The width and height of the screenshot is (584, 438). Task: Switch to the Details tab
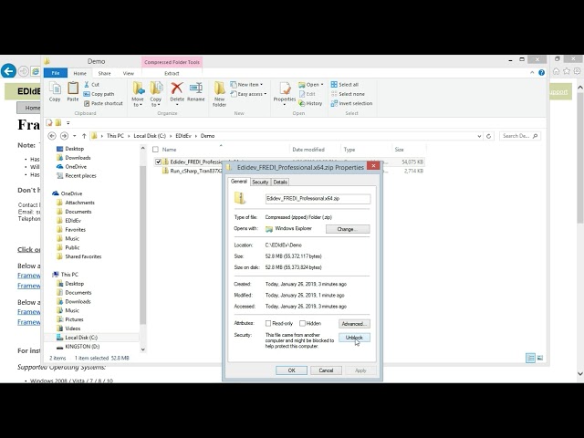(280, 182)
